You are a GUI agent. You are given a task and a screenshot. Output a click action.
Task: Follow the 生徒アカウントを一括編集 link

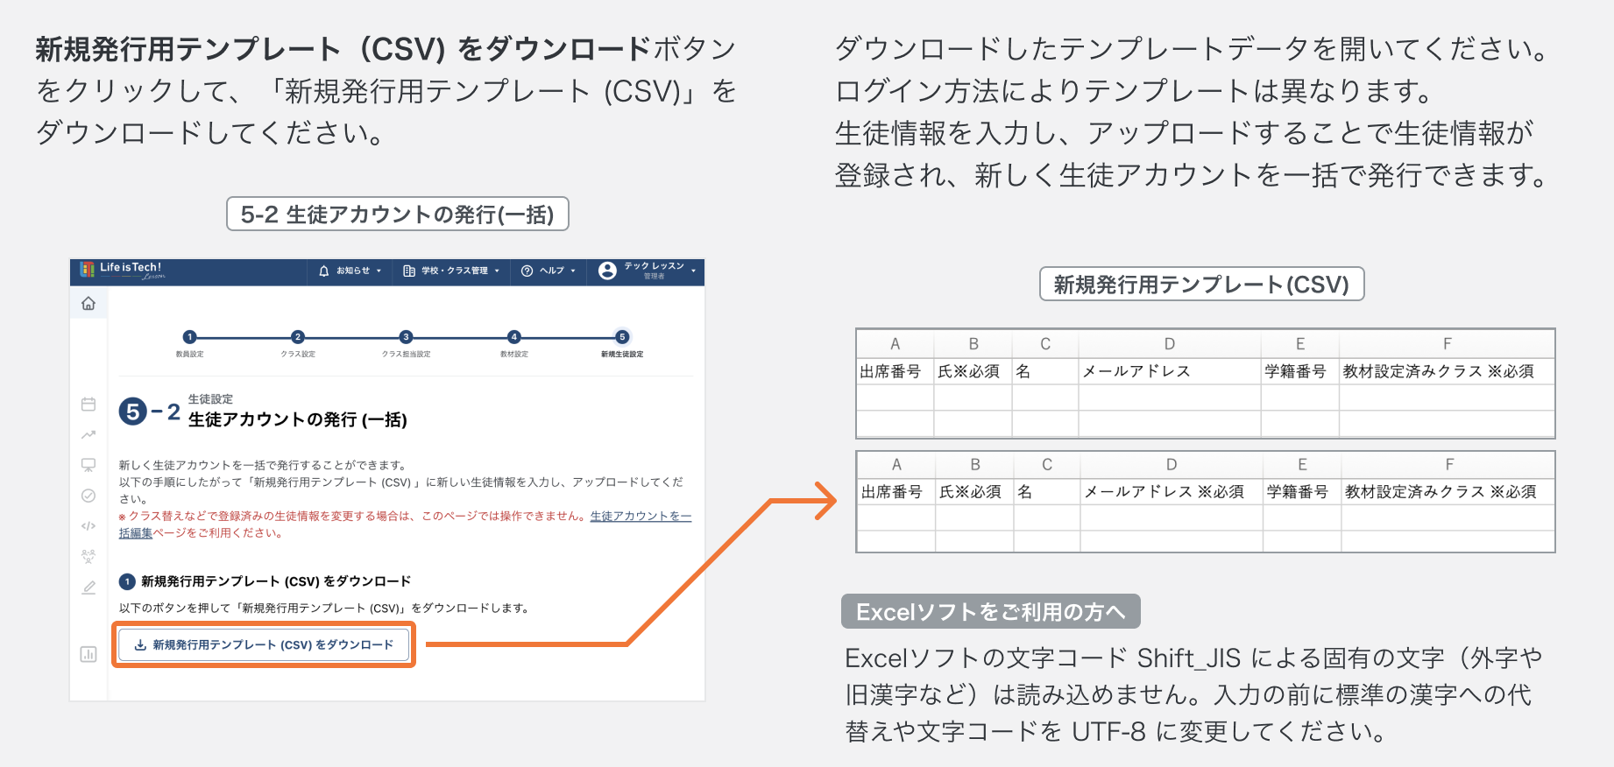[640, 517]
